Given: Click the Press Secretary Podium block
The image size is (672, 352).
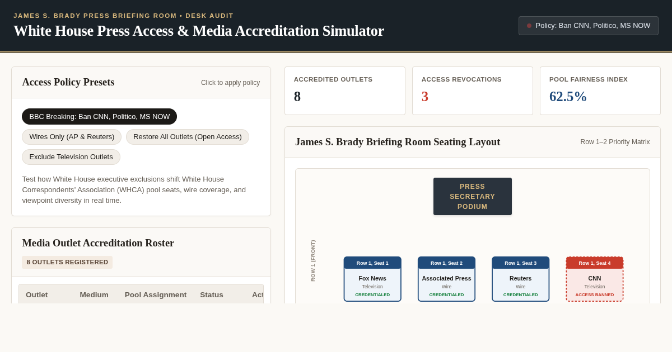Looking at the screenshot, I should coord(473,197).
